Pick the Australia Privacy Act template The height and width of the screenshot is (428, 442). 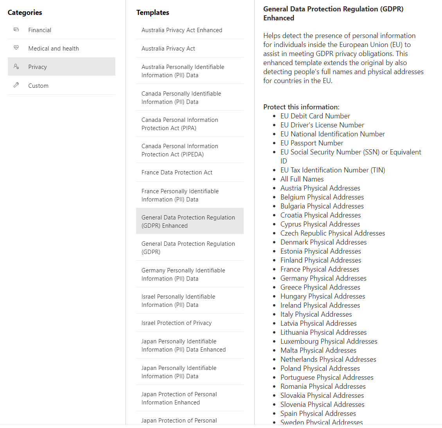click(168, 49)
